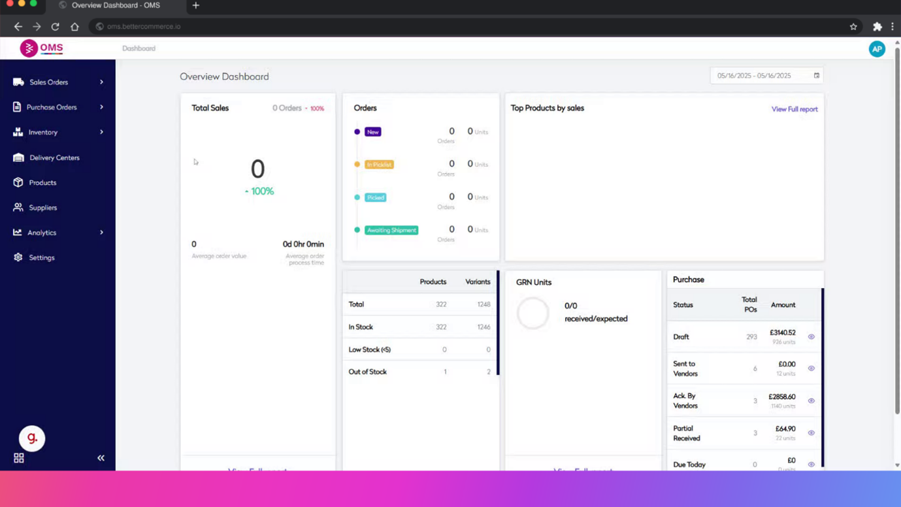Click the Dashboard breadcrumb
Screen dimensions: 901x507
tap(139, 48)
